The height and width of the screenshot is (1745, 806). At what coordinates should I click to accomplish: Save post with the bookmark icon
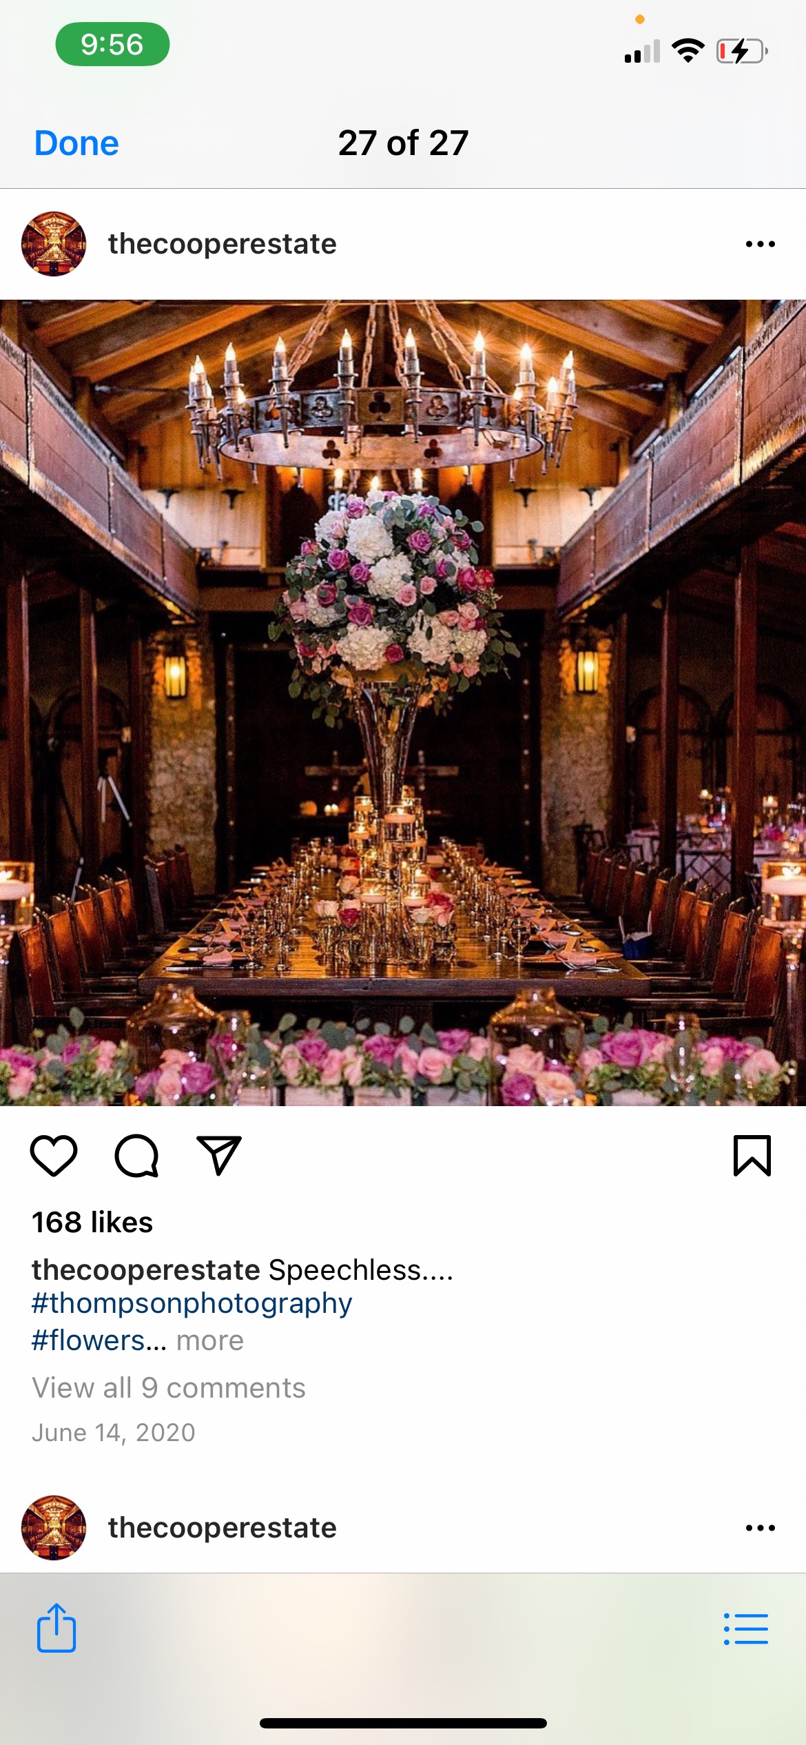pos(752,1156)
